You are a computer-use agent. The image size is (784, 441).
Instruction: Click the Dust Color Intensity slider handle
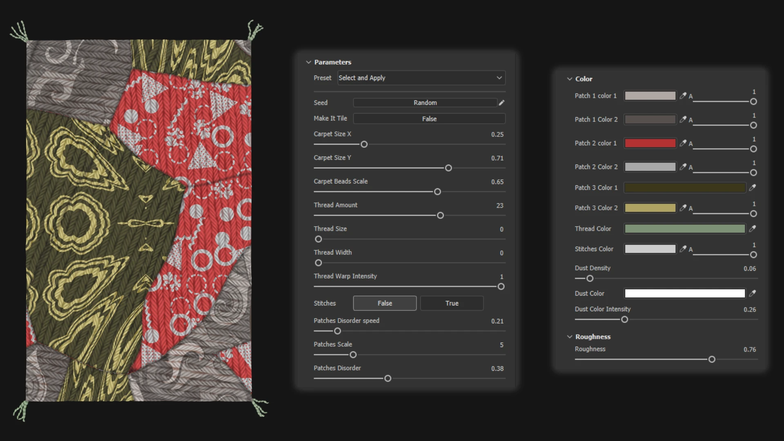point(624,320)
